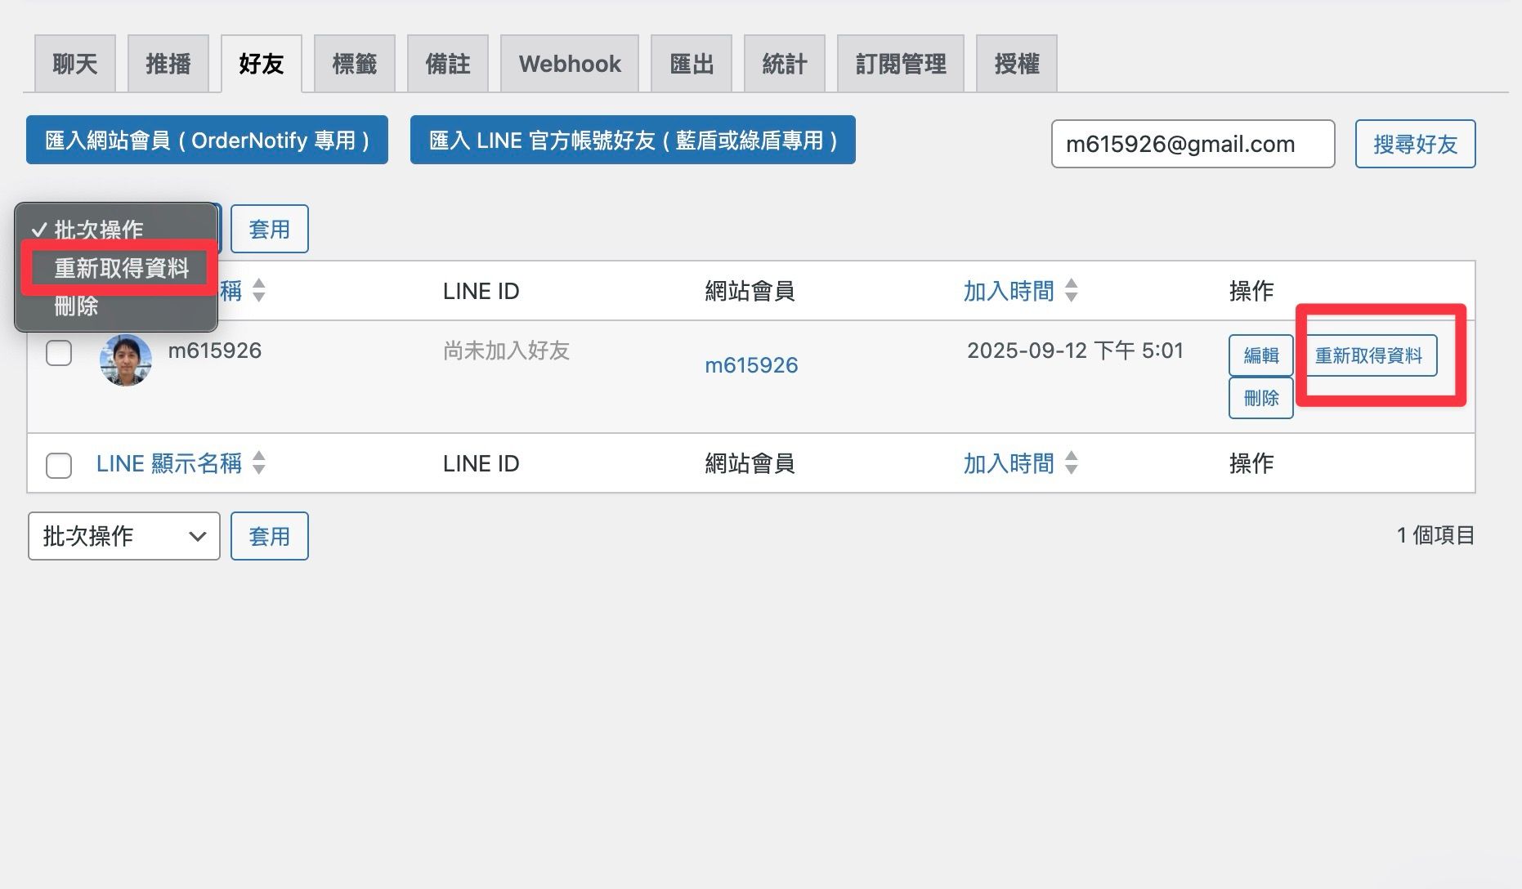This screenshot has height=889, width=1522.
Task: Switch to the 聊天 tab
Action: pos(75,64)
